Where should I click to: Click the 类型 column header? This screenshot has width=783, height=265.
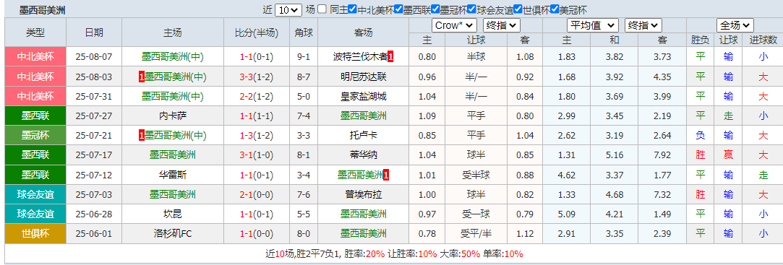[x=35, y=33]
